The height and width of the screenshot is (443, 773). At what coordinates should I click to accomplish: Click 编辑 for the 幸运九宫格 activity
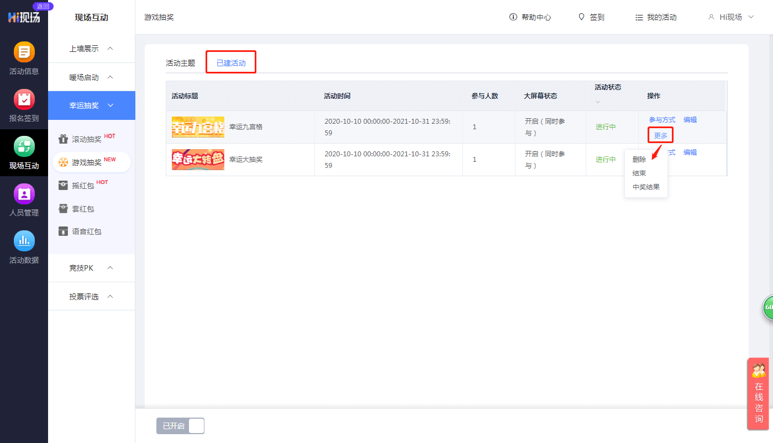coord(690,119)
